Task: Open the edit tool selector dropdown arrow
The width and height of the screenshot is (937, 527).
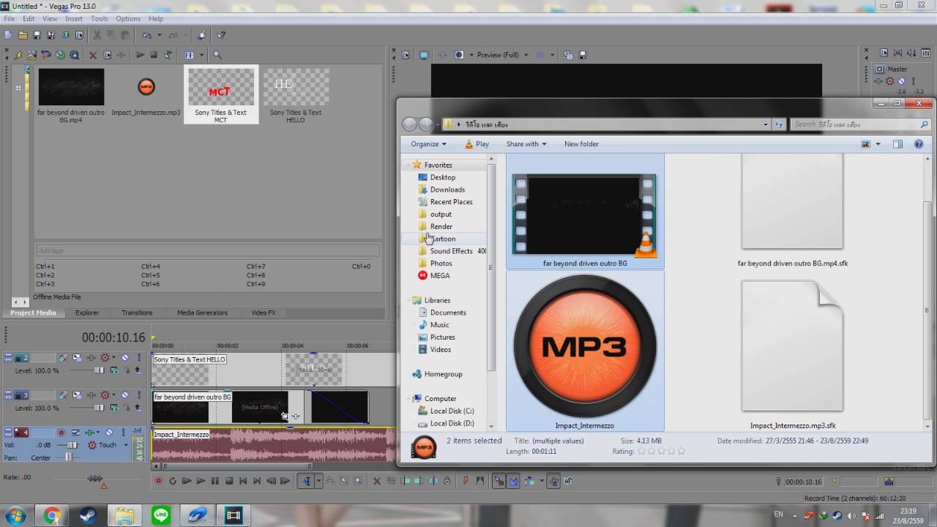Action: [x=318, y=481]
